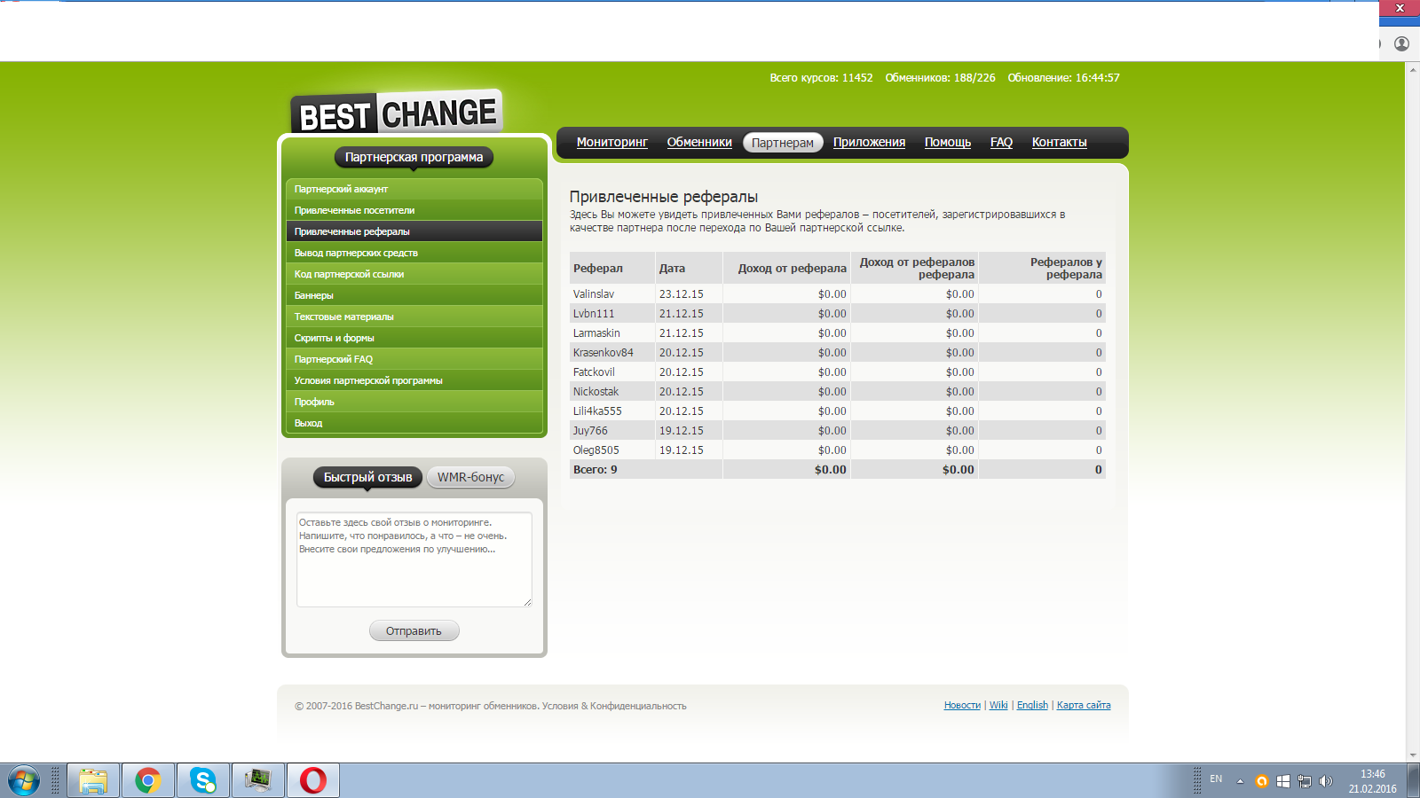The height and width of the screenshot is (798, 1420).
Task: Select Привлеченные рефералы sidebar item
Action: coord(414,231)
